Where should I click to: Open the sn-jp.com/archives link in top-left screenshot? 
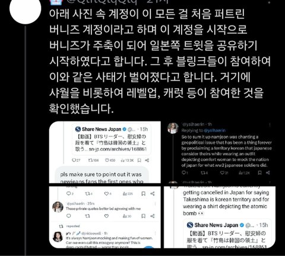118,149
